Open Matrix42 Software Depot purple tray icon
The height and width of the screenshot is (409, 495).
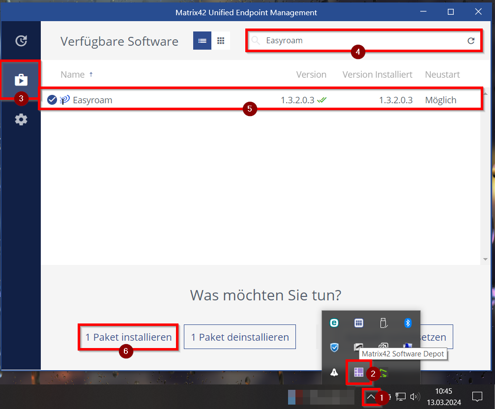[x=359, y=373]
